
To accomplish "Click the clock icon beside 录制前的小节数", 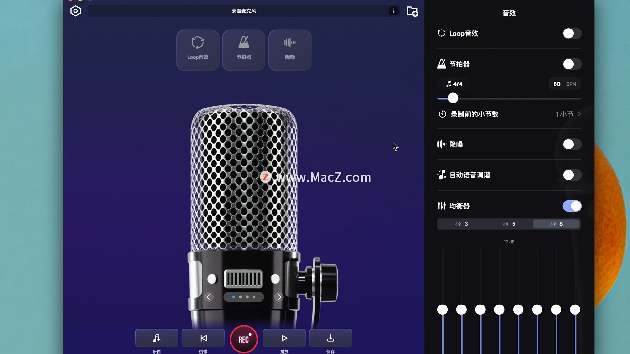I will [442, 114].
